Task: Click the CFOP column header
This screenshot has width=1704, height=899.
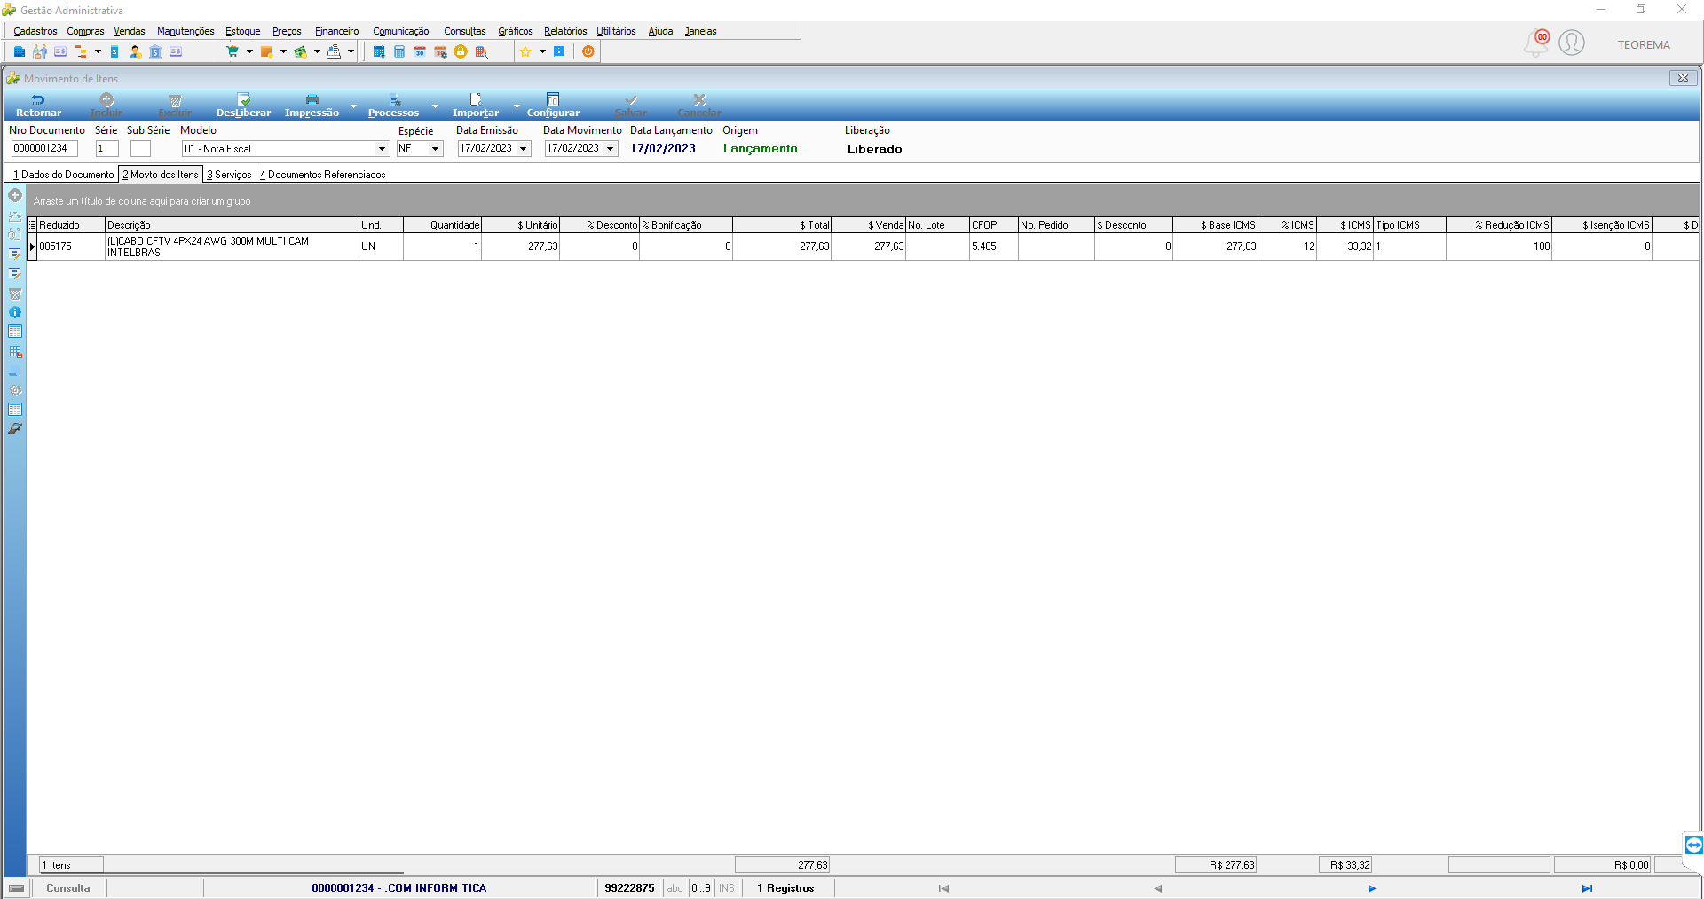Action: point(993,225)
